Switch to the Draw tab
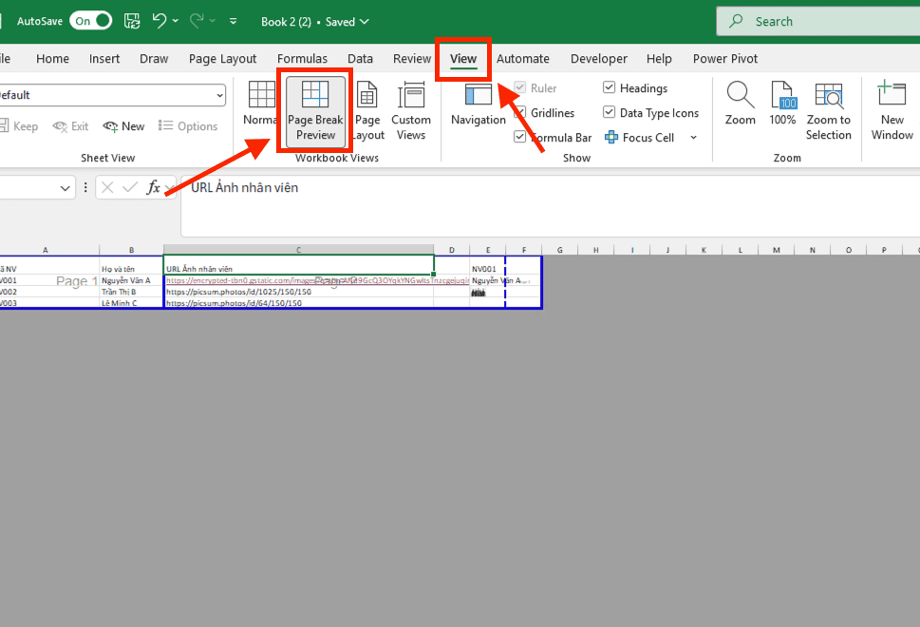 (154, 59)
